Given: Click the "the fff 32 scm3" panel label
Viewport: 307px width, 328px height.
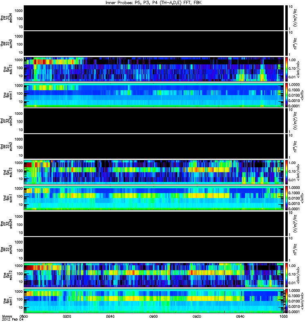Looking at the screenshot, I should 6,249.
